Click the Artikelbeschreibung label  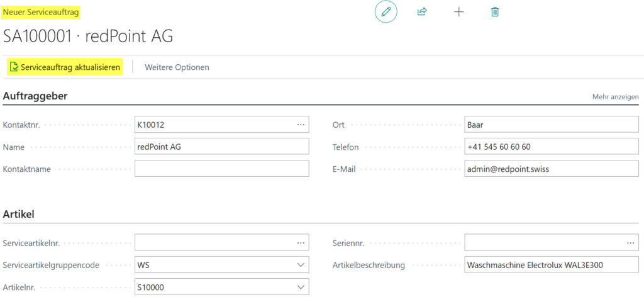[369, 266]
